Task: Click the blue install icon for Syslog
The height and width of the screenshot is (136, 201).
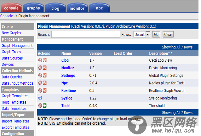Action: [40, 98]
